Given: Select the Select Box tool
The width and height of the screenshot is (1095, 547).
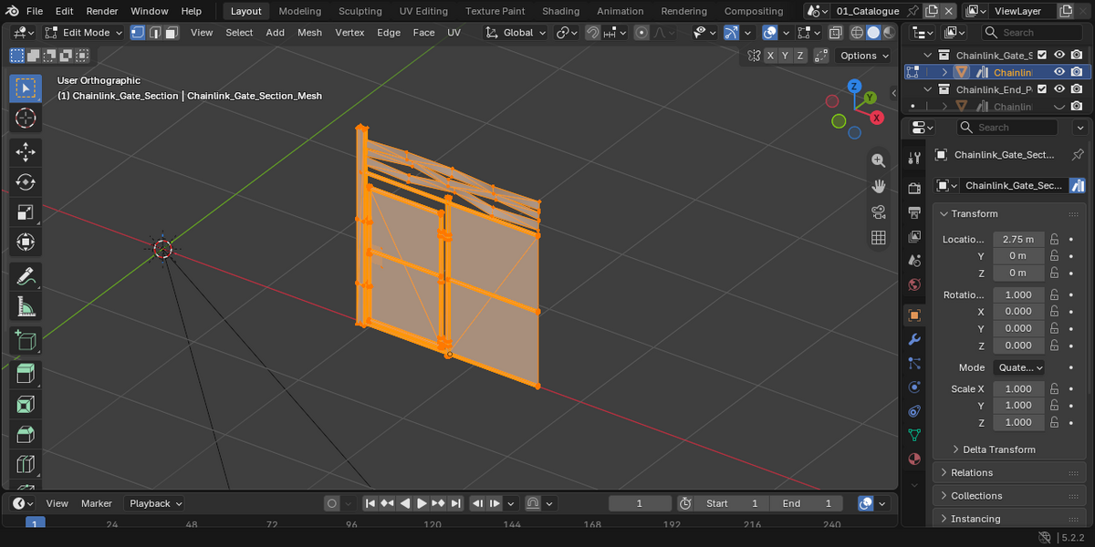Looking at the screenshot, I should click(26, 88).
